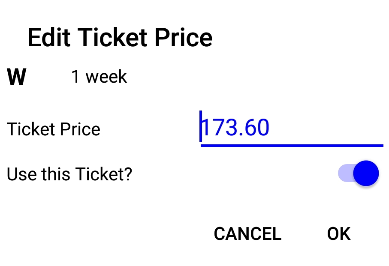Click the W weekly ticket badge
This screenshot has width=389, height=266.
point(16,76)
